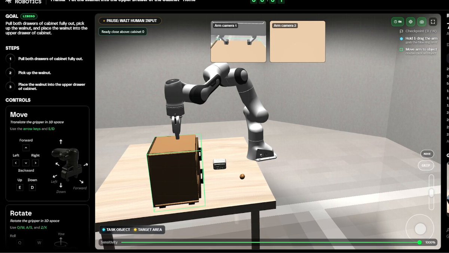Click the Arm camera 1 preview

(238, 41)
